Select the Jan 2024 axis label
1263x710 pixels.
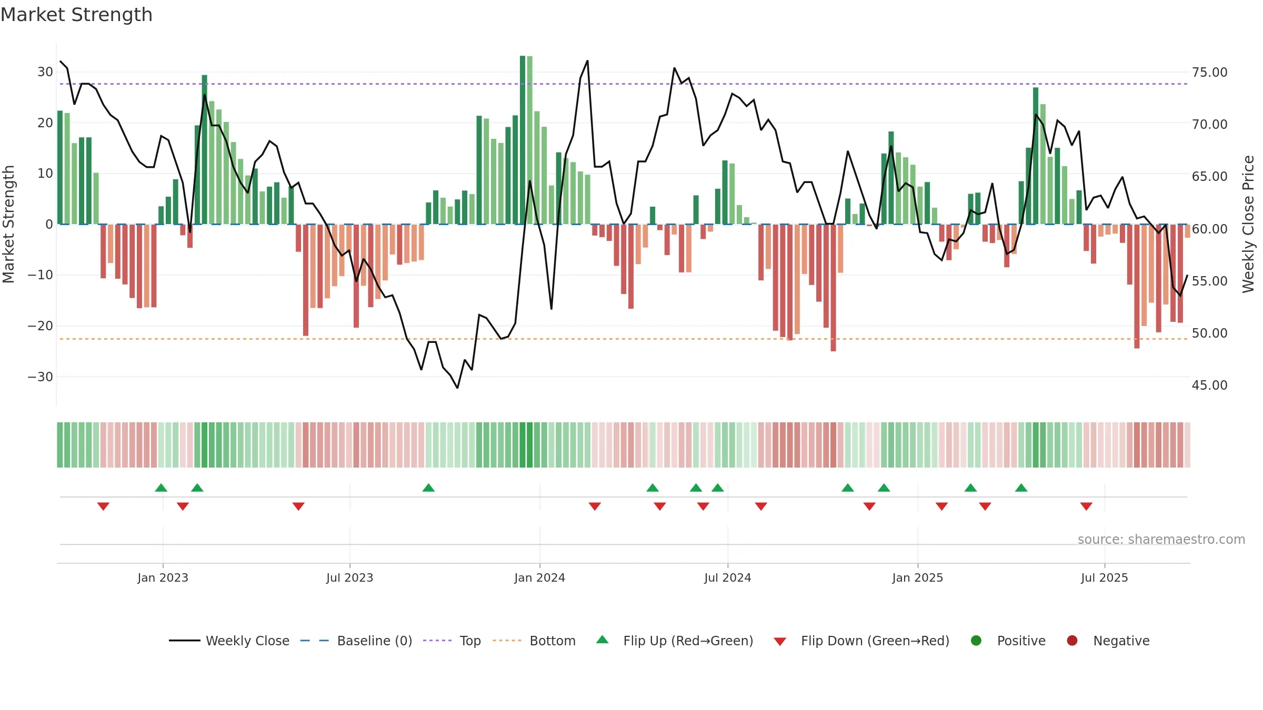point(539,577)
